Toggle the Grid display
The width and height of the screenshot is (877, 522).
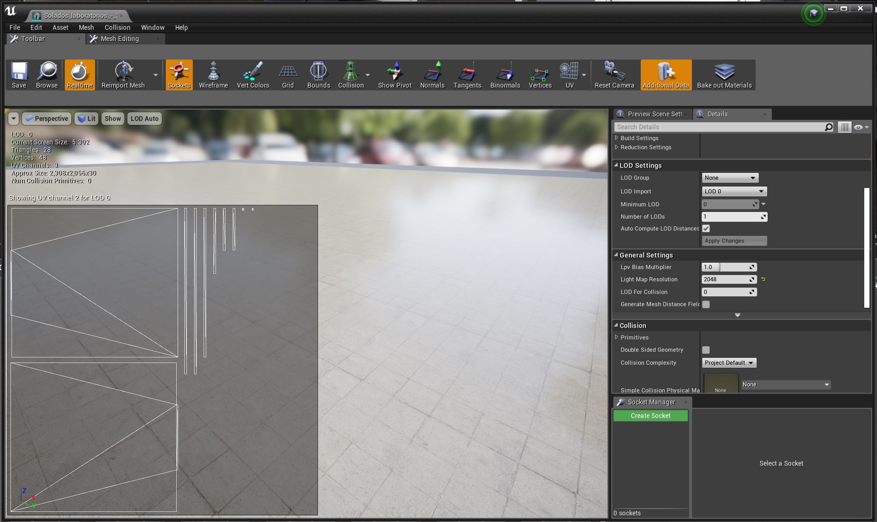288,75
